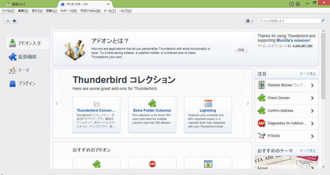Click the Airmail theme thumbnail
The image size is (330, 175).
coord(286,162)
